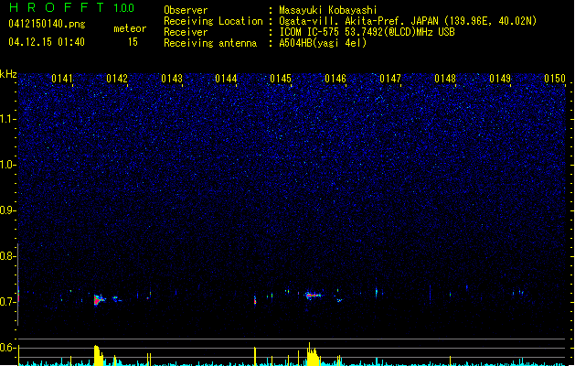
Task: Click the Observer label
Action: coord(186,10)
